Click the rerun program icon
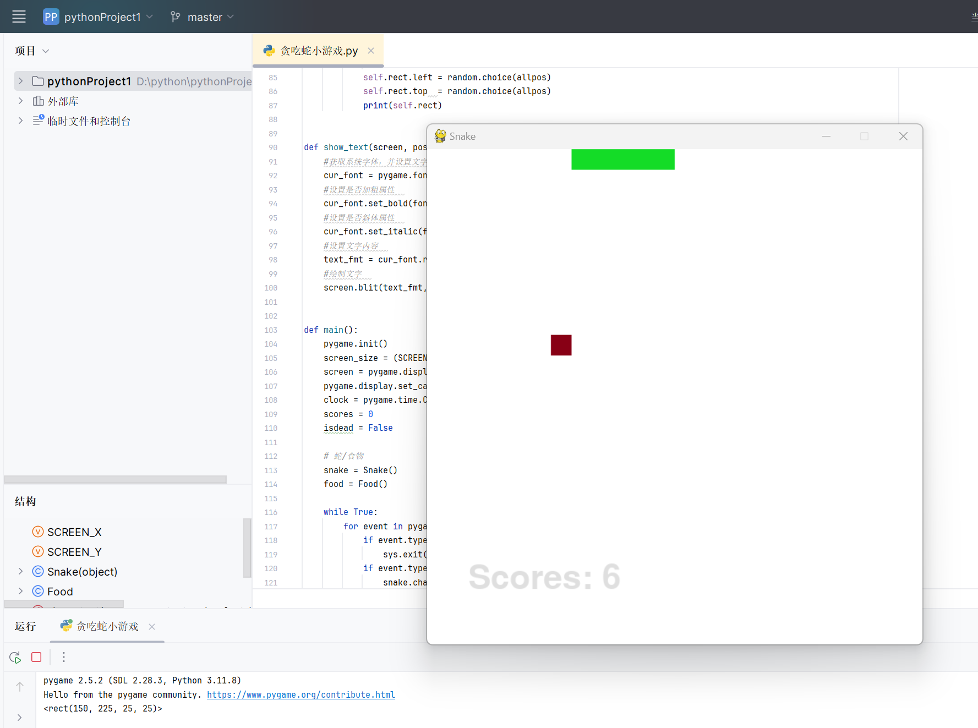The width and height of the screenshot is (978, 728). (15, 657)
